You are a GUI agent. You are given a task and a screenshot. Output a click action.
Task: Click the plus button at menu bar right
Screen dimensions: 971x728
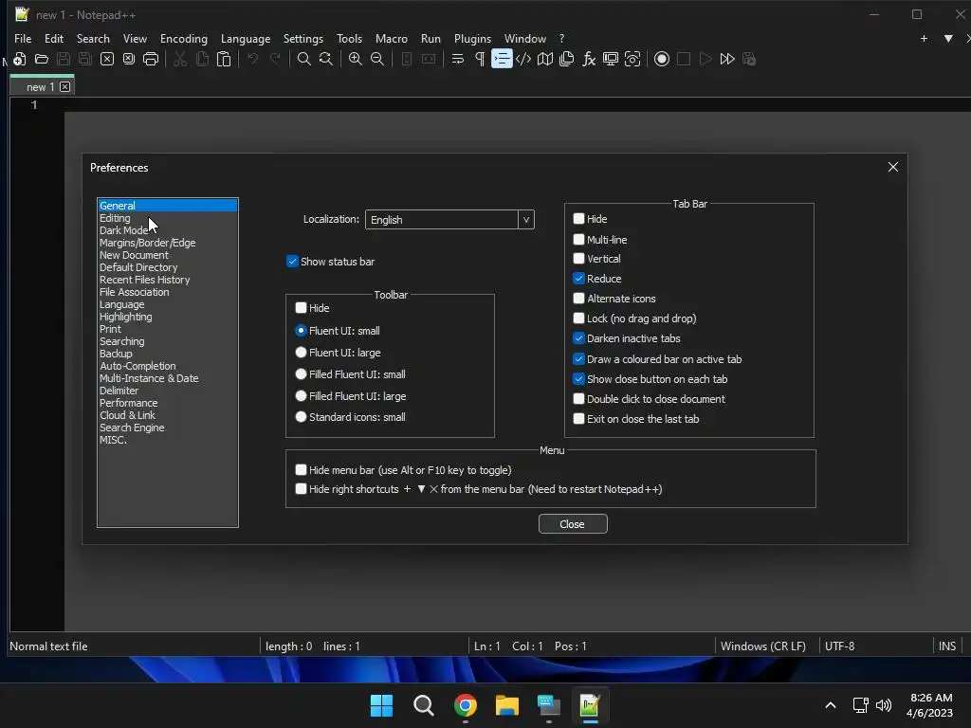tap(924, 38)
